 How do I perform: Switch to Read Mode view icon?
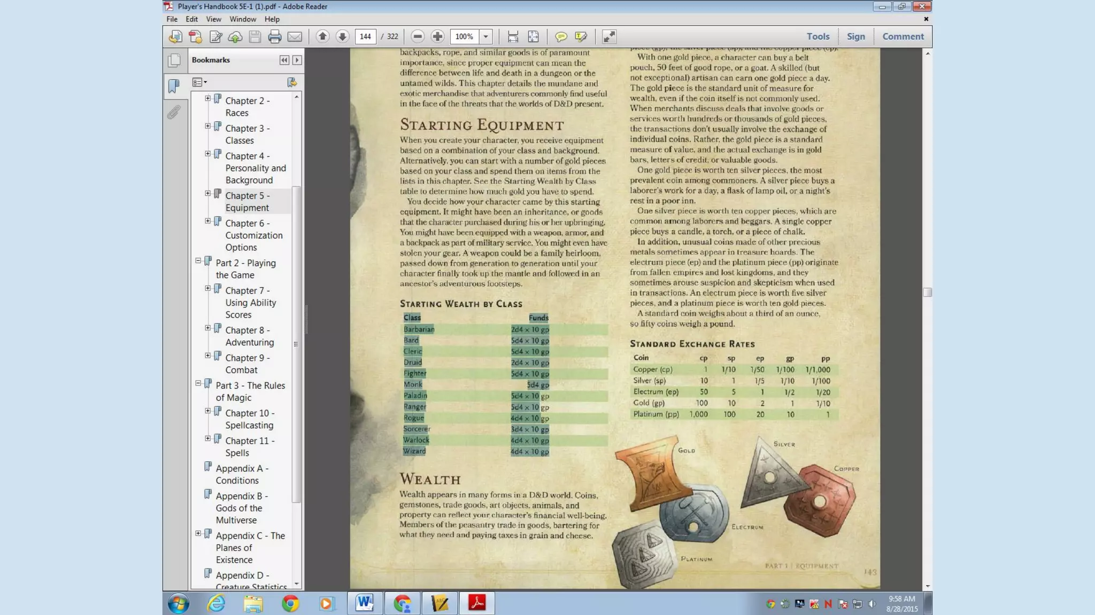(x=609, y=36)
